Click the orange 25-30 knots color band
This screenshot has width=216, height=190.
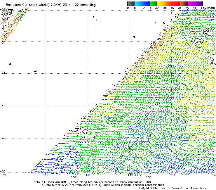pos(169,4)
